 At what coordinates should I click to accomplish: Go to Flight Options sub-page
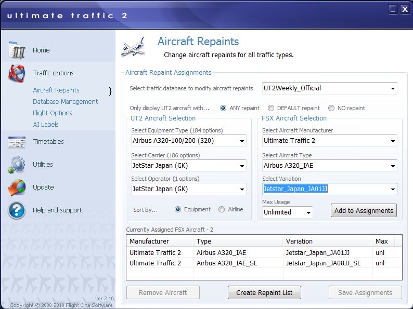[x=53, y=113]
